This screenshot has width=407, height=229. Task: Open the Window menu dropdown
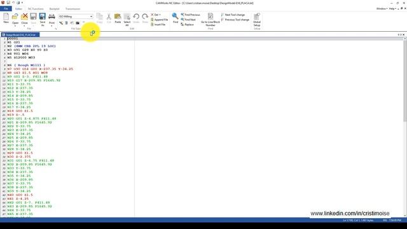[382, 8]
